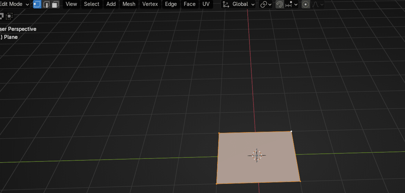Open the Add menu
The width and height of the screenshot is (405, 193).
(x=111, y=4)
